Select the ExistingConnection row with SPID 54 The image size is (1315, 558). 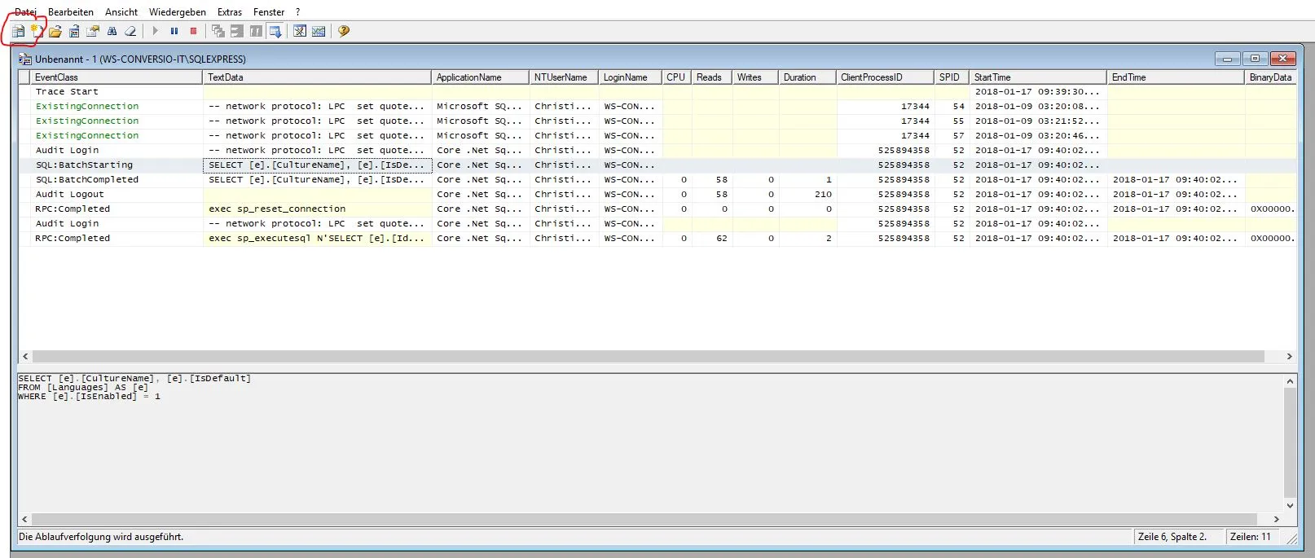click(x=657, y=107)
